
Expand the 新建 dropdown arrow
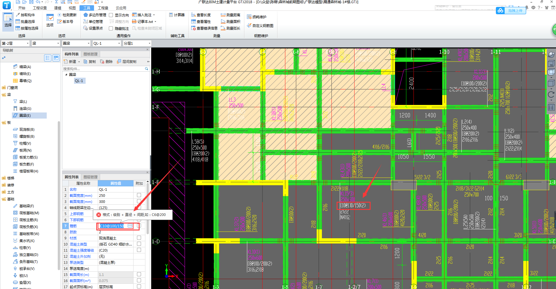point(79,62)
